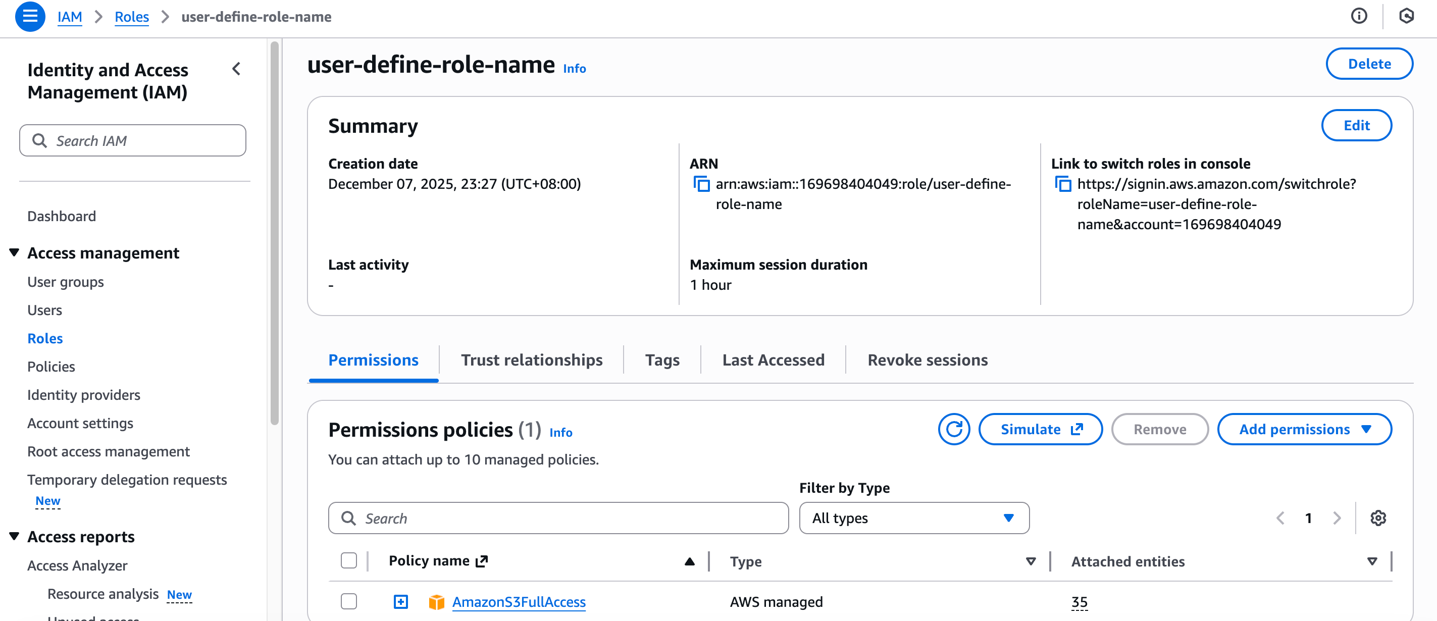Image resolution: width=1437 pixels, height=621 pixels.
Task: Collapse the Access management section
Action: click(x=15, y=253)
